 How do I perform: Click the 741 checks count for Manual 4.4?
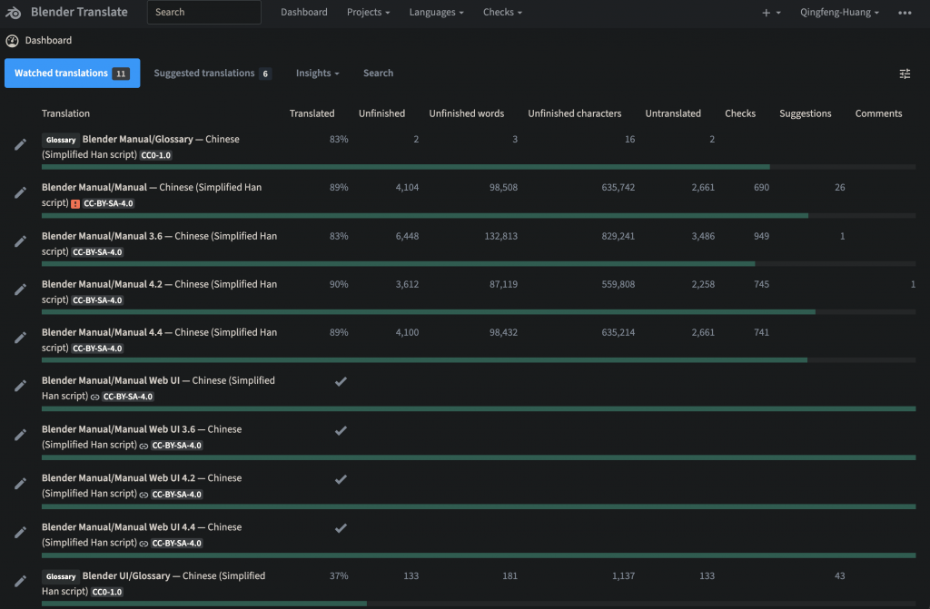click(x=762, y=333)
